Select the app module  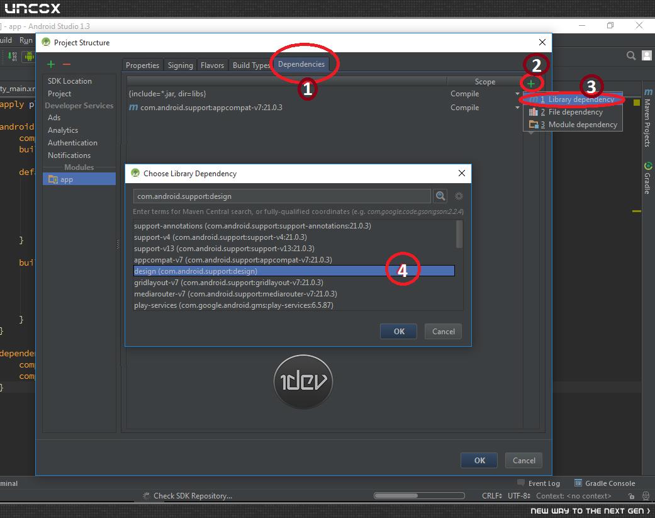coord(79,179)
